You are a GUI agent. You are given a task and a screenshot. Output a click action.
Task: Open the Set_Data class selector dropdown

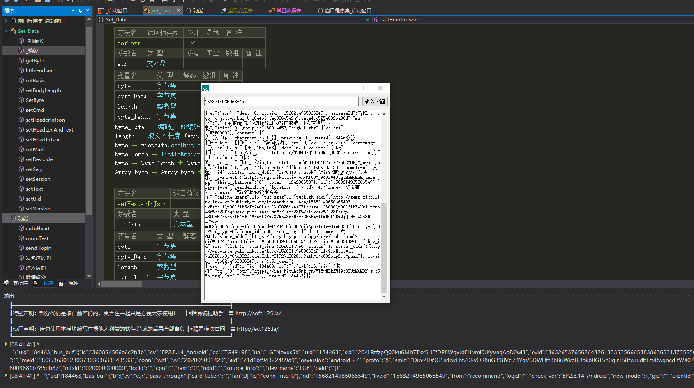[x=367, y=20]
